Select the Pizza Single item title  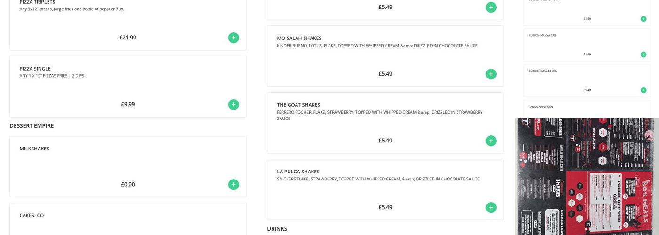tap(35, 69)
